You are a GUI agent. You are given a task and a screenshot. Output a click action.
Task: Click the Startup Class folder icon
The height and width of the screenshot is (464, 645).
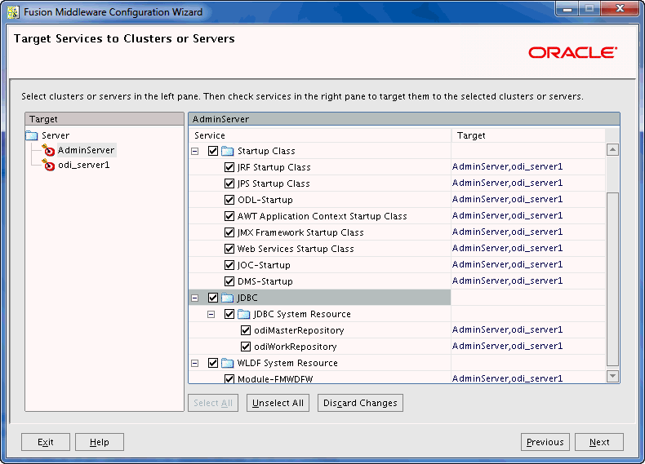(x=228, y=151)
